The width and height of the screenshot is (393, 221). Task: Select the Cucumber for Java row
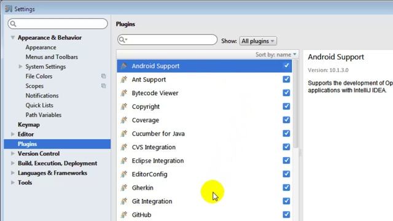(x=204, y=134)
